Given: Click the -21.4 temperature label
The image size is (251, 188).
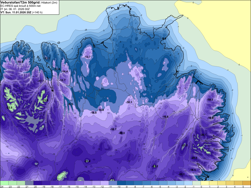Looking at the screenshot, I should click(x=87, y=161).
